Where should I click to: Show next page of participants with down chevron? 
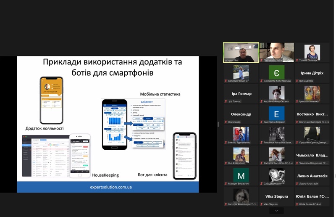(276, 211)
